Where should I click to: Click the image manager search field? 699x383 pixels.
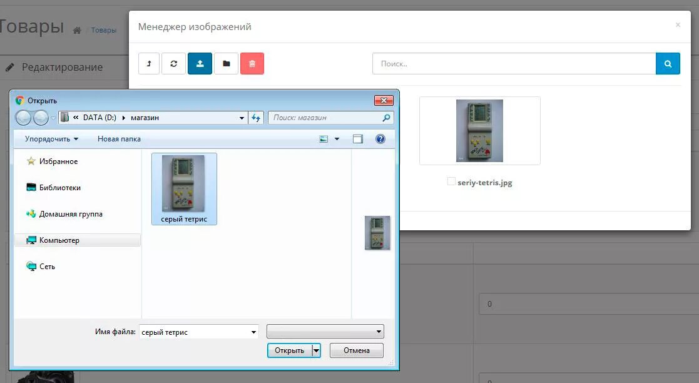[514, 64]
